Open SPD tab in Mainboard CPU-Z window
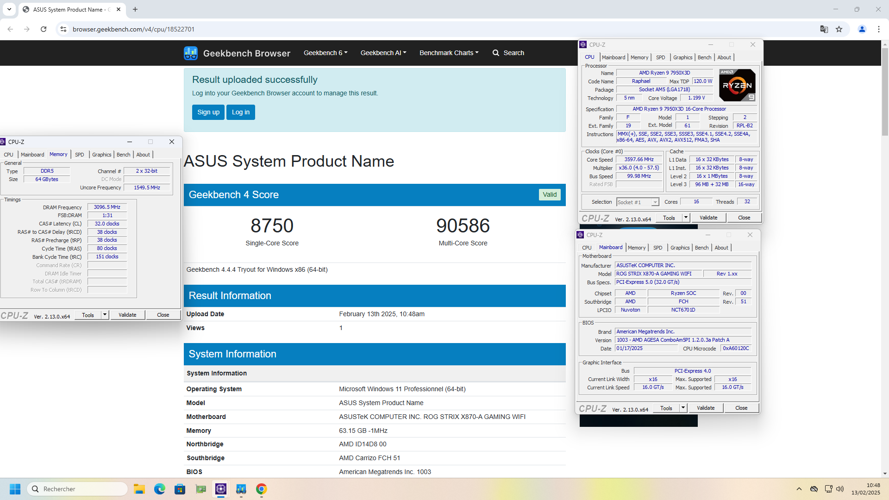The width and height of the screenshot is (889, 500). click(658, 248)
